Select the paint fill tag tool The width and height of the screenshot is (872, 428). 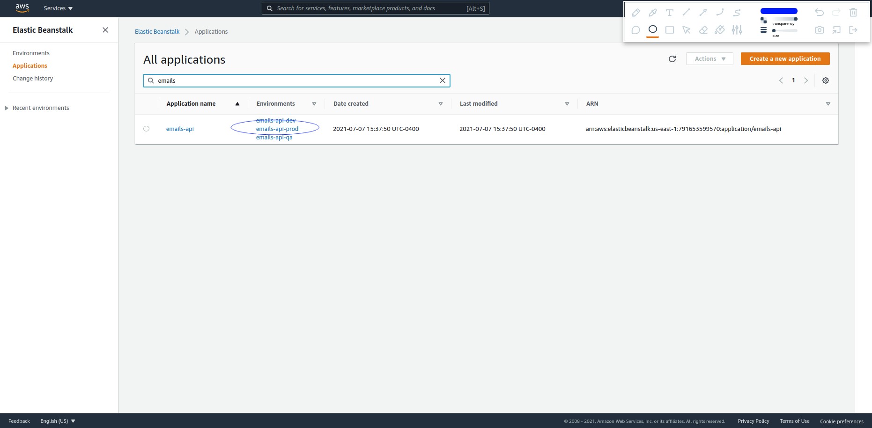pyautogui.click(x=720, y=30)
